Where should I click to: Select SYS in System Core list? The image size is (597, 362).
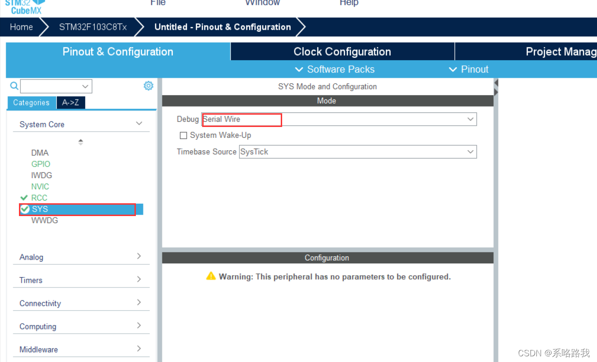81,209
